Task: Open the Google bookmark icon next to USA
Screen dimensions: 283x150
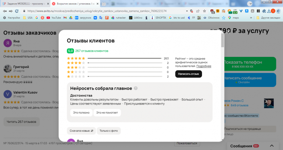Action: (x=36, y=18)
